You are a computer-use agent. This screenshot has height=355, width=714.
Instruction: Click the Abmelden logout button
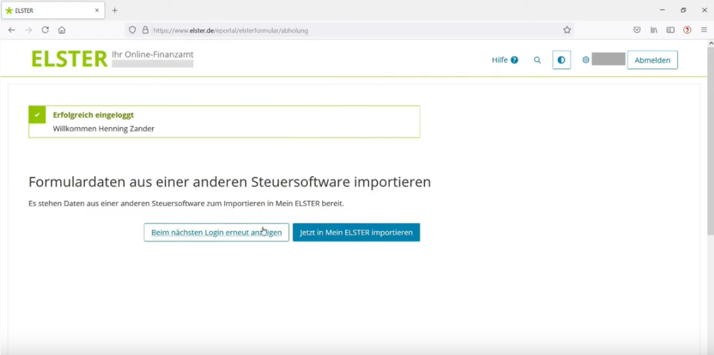[652, 60]
